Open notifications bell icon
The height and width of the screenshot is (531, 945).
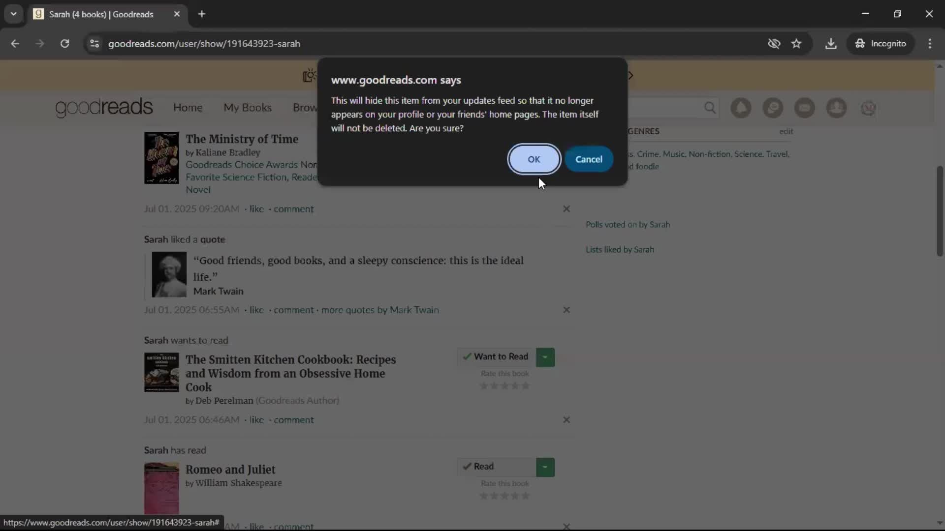coord(741,108)
